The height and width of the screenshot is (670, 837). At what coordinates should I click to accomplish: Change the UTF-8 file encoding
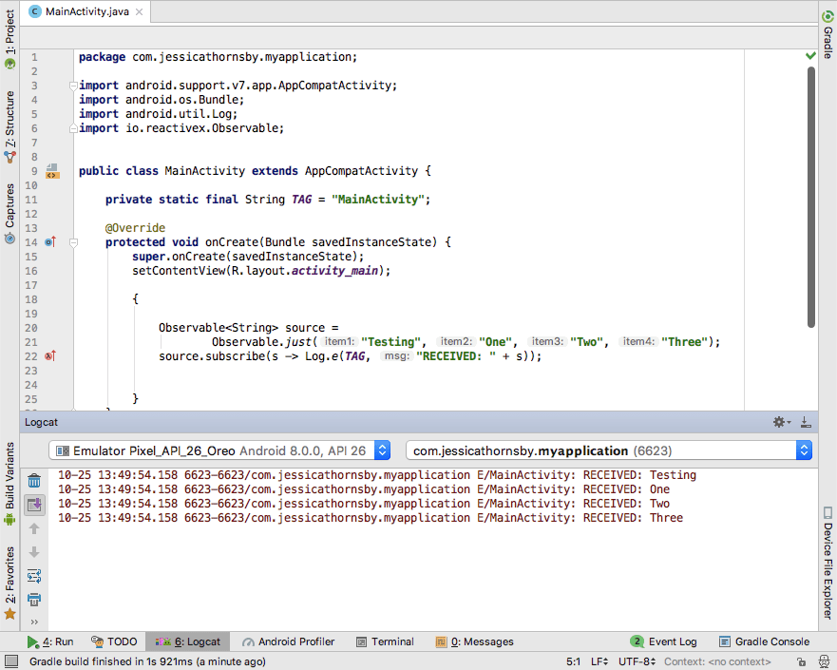[637, 661]
